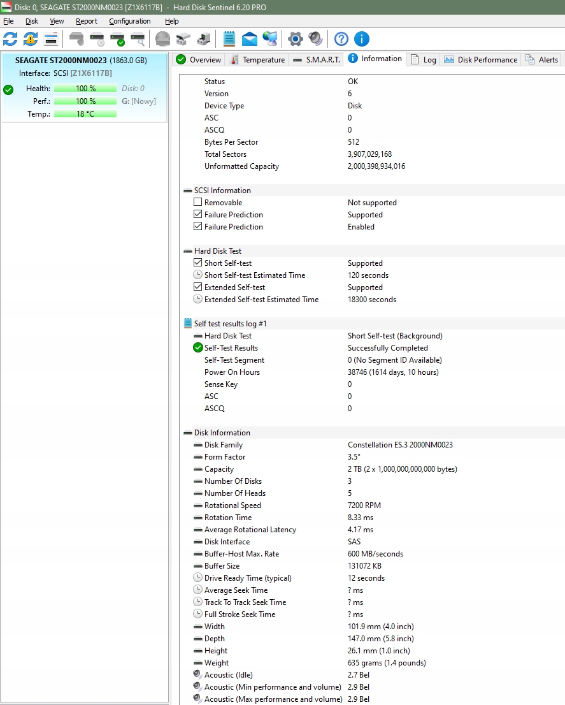Click the blue envelope email icon

coord(249,39)
